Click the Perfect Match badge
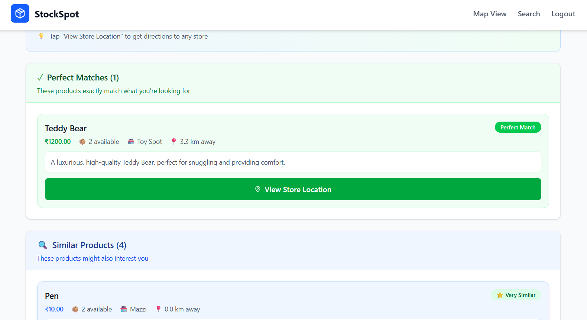 tap(518, 127)
